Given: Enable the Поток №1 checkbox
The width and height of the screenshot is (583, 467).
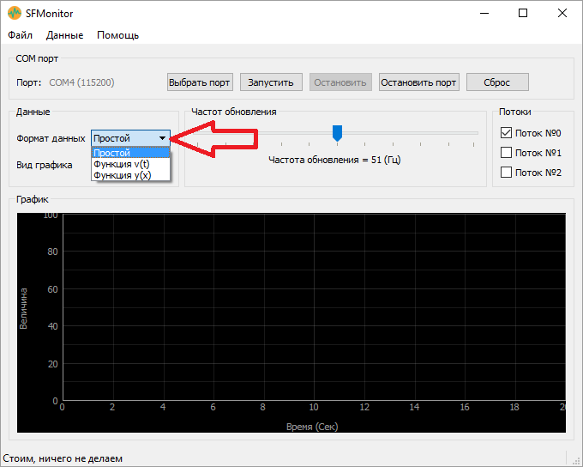Looking at the screenshot, I should pos(506,153).
